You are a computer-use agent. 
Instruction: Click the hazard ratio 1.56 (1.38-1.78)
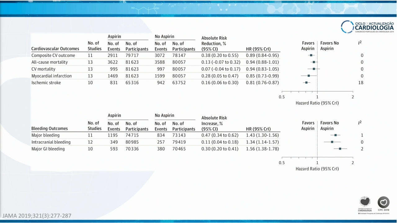(x=262, y=149)
